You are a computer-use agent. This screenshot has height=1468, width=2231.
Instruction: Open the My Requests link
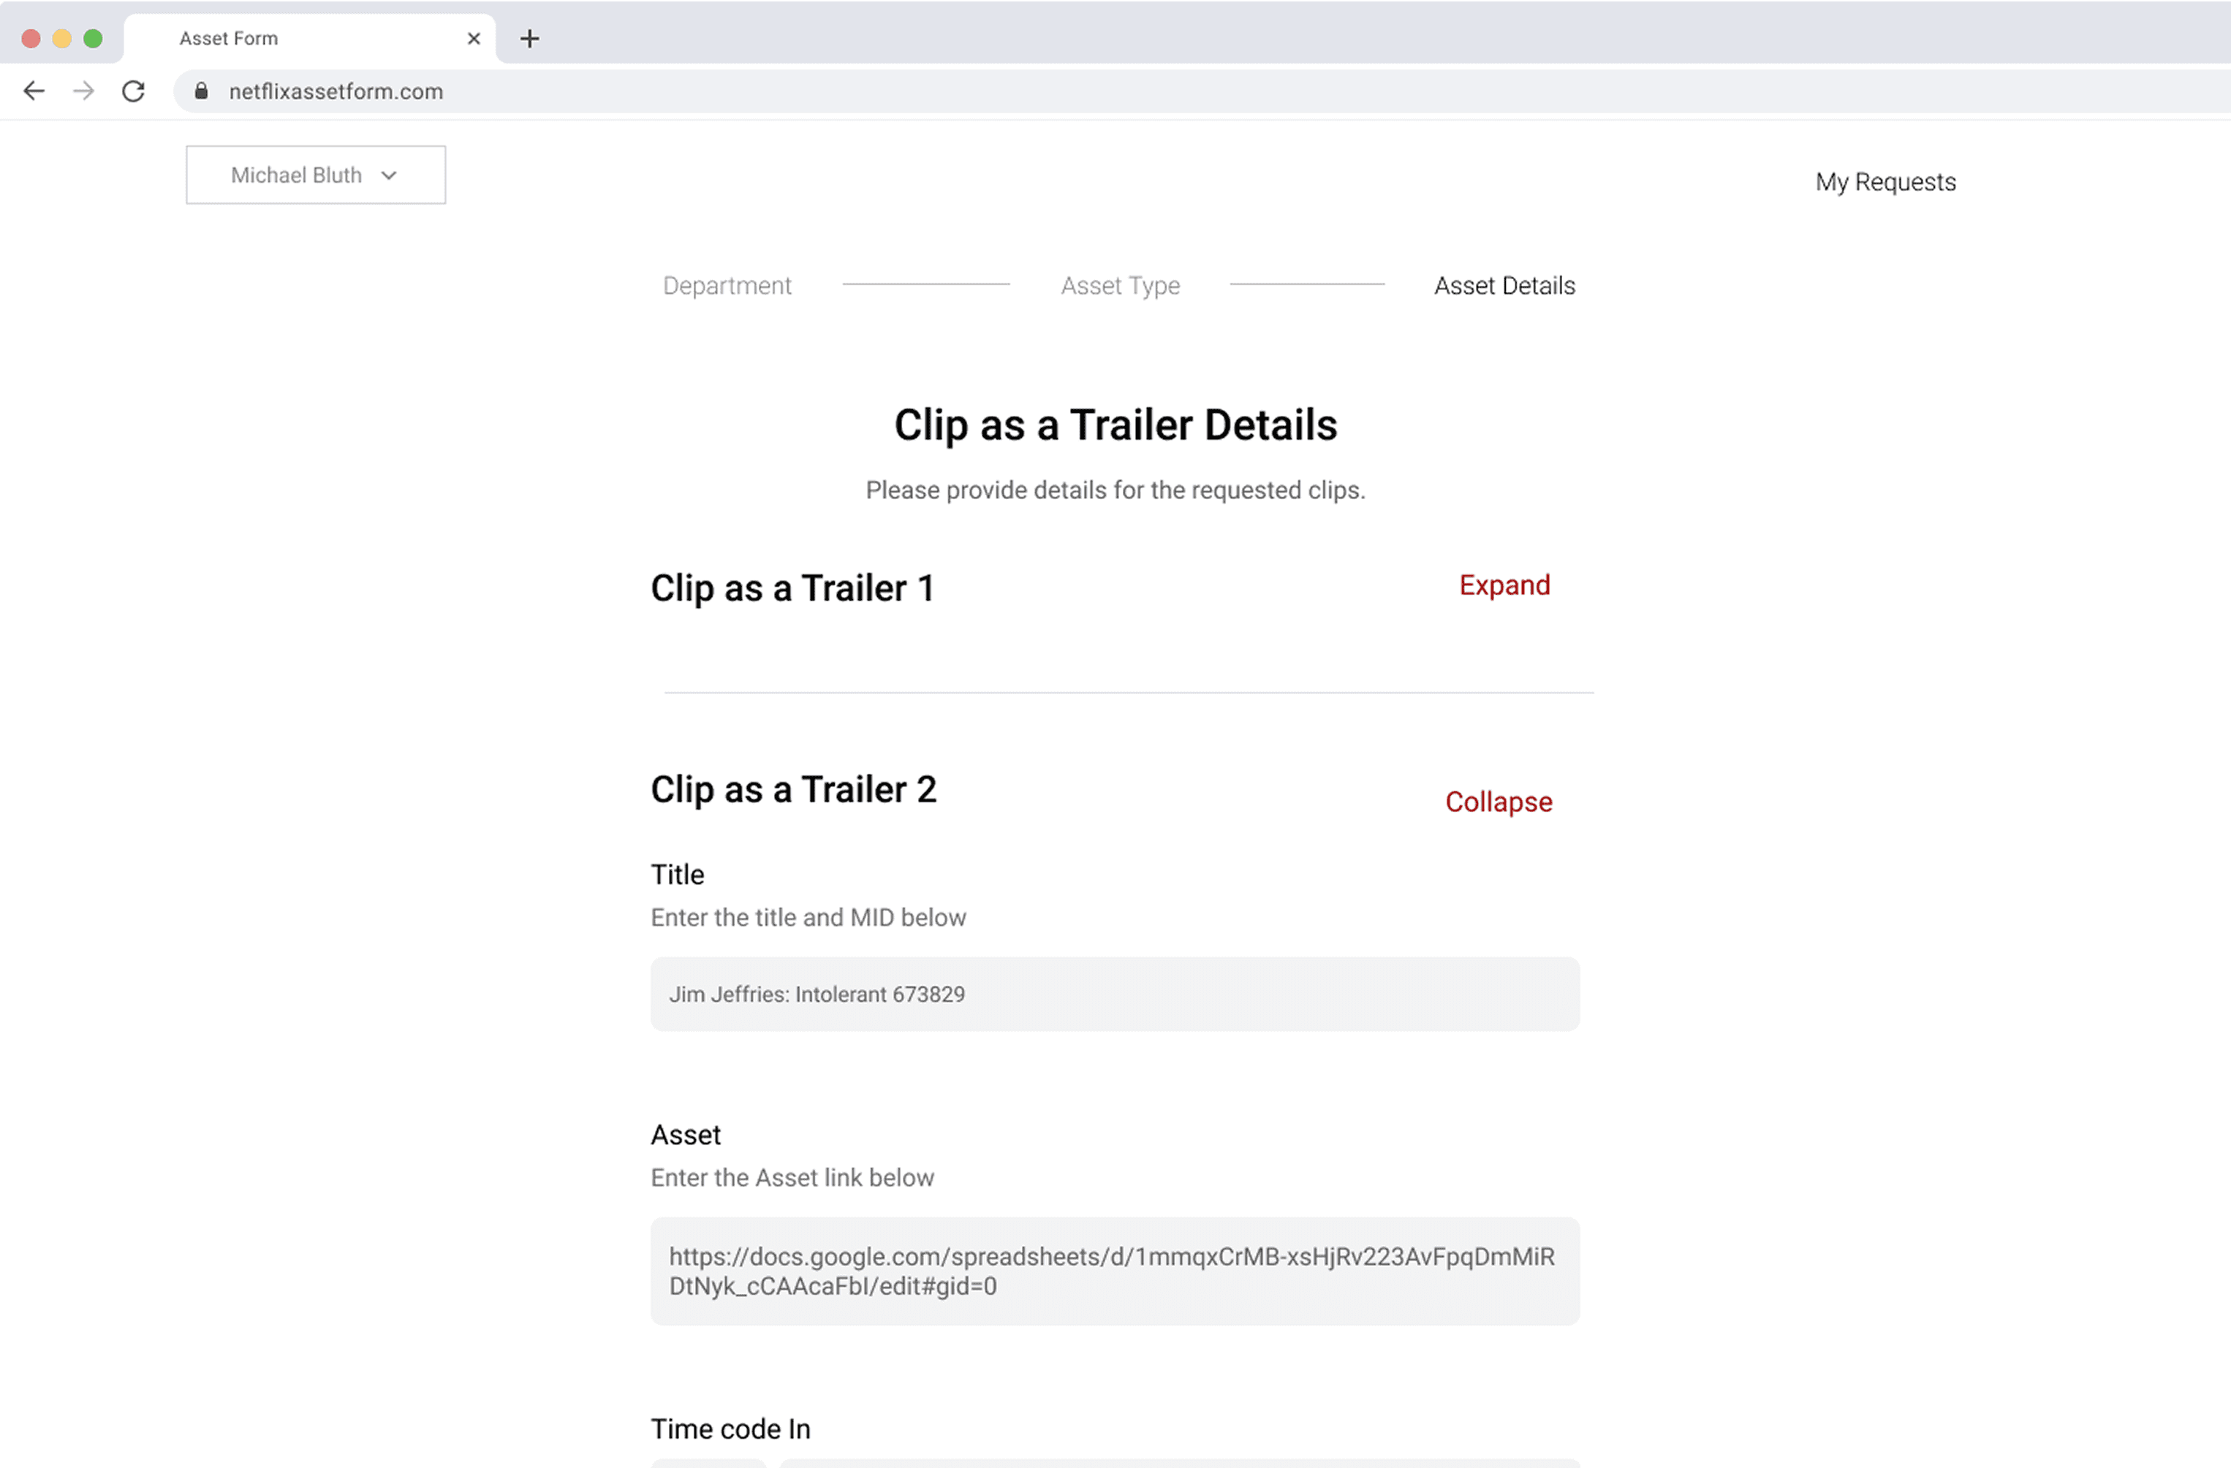tap(1885, 182)
